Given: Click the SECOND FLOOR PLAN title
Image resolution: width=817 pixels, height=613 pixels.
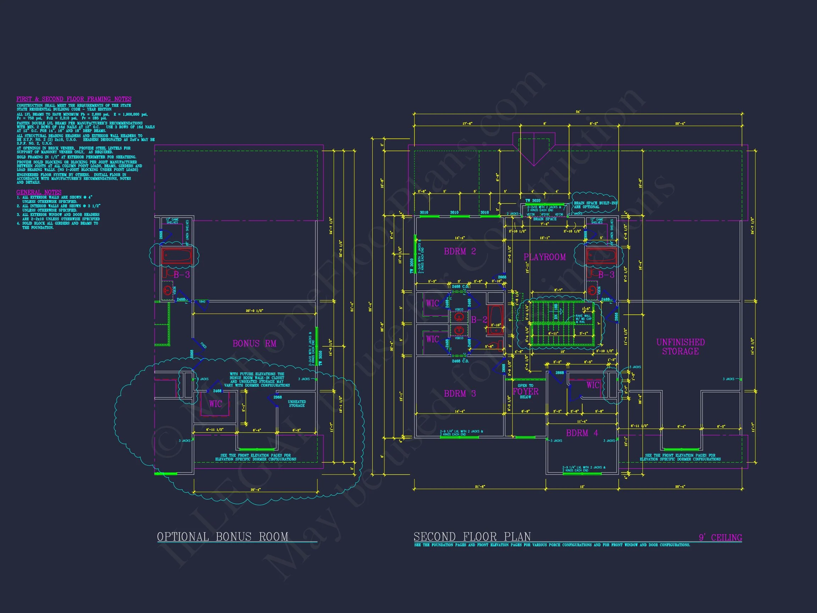Looking at the screenshot, I should (x=472, y=536).
